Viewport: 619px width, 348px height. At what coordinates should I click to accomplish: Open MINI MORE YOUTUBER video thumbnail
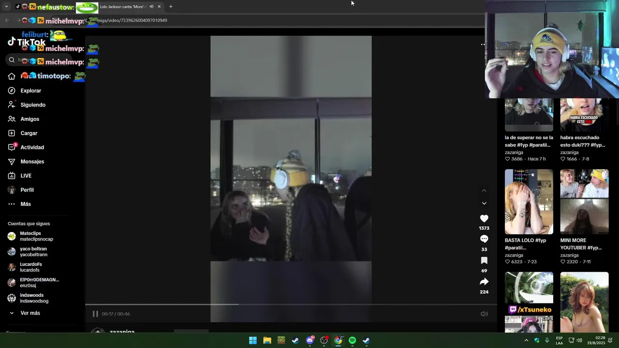pos(584,202)
